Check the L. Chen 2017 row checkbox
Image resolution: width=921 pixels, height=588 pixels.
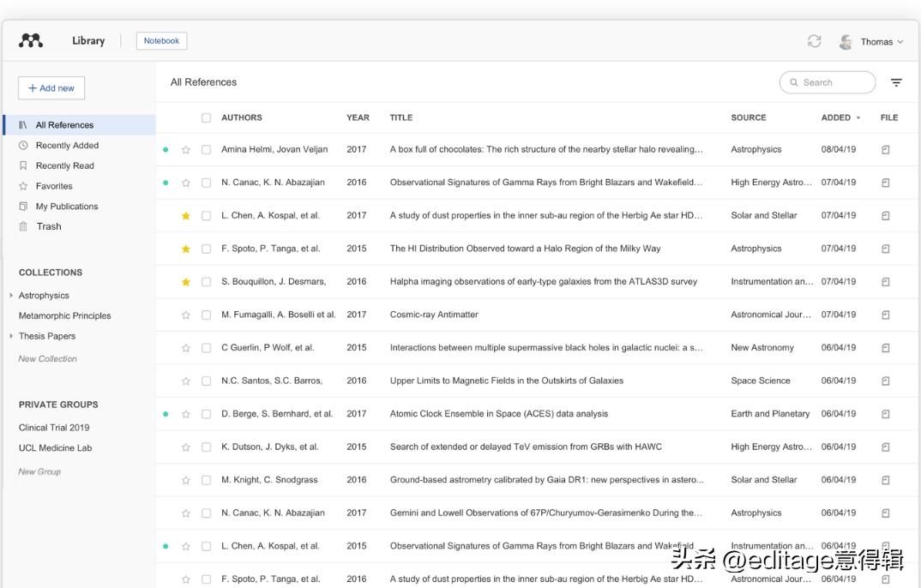[x=206, y=216]
